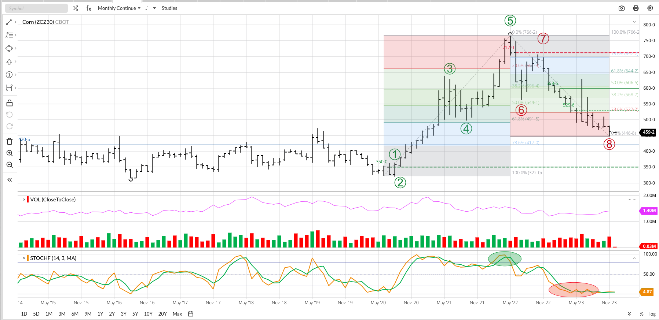Viewport: 659px width, 320px height.
Task: Remove the STOCHF study with its X
Action: click(24, 258)
